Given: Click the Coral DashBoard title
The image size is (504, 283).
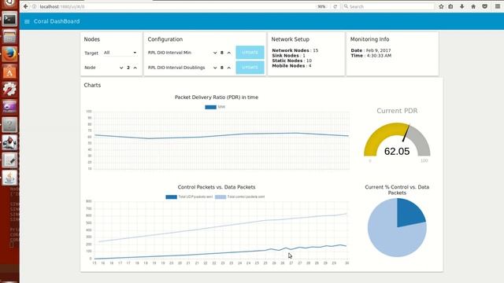Looking at the screenshot, I should [x=57, y=21].
